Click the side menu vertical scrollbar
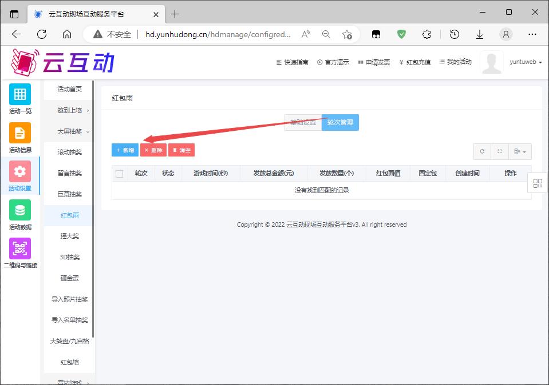This screenshot has width=549, height=385. click(x=93, y=209)
